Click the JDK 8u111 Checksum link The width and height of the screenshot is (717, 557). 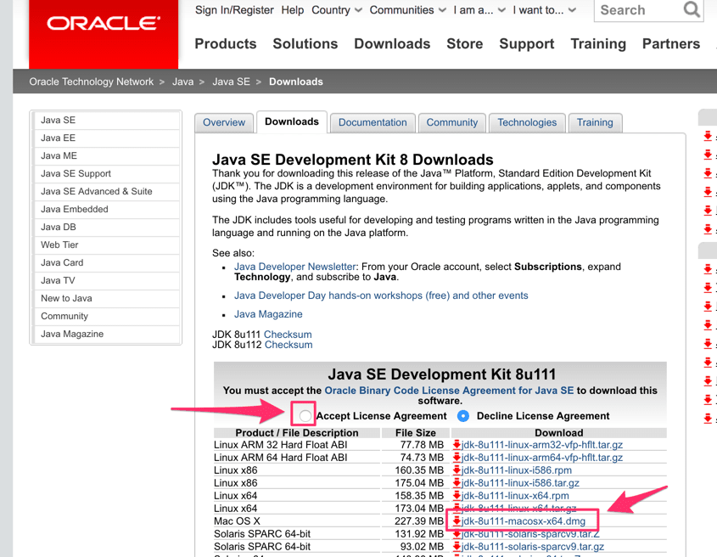288,334
